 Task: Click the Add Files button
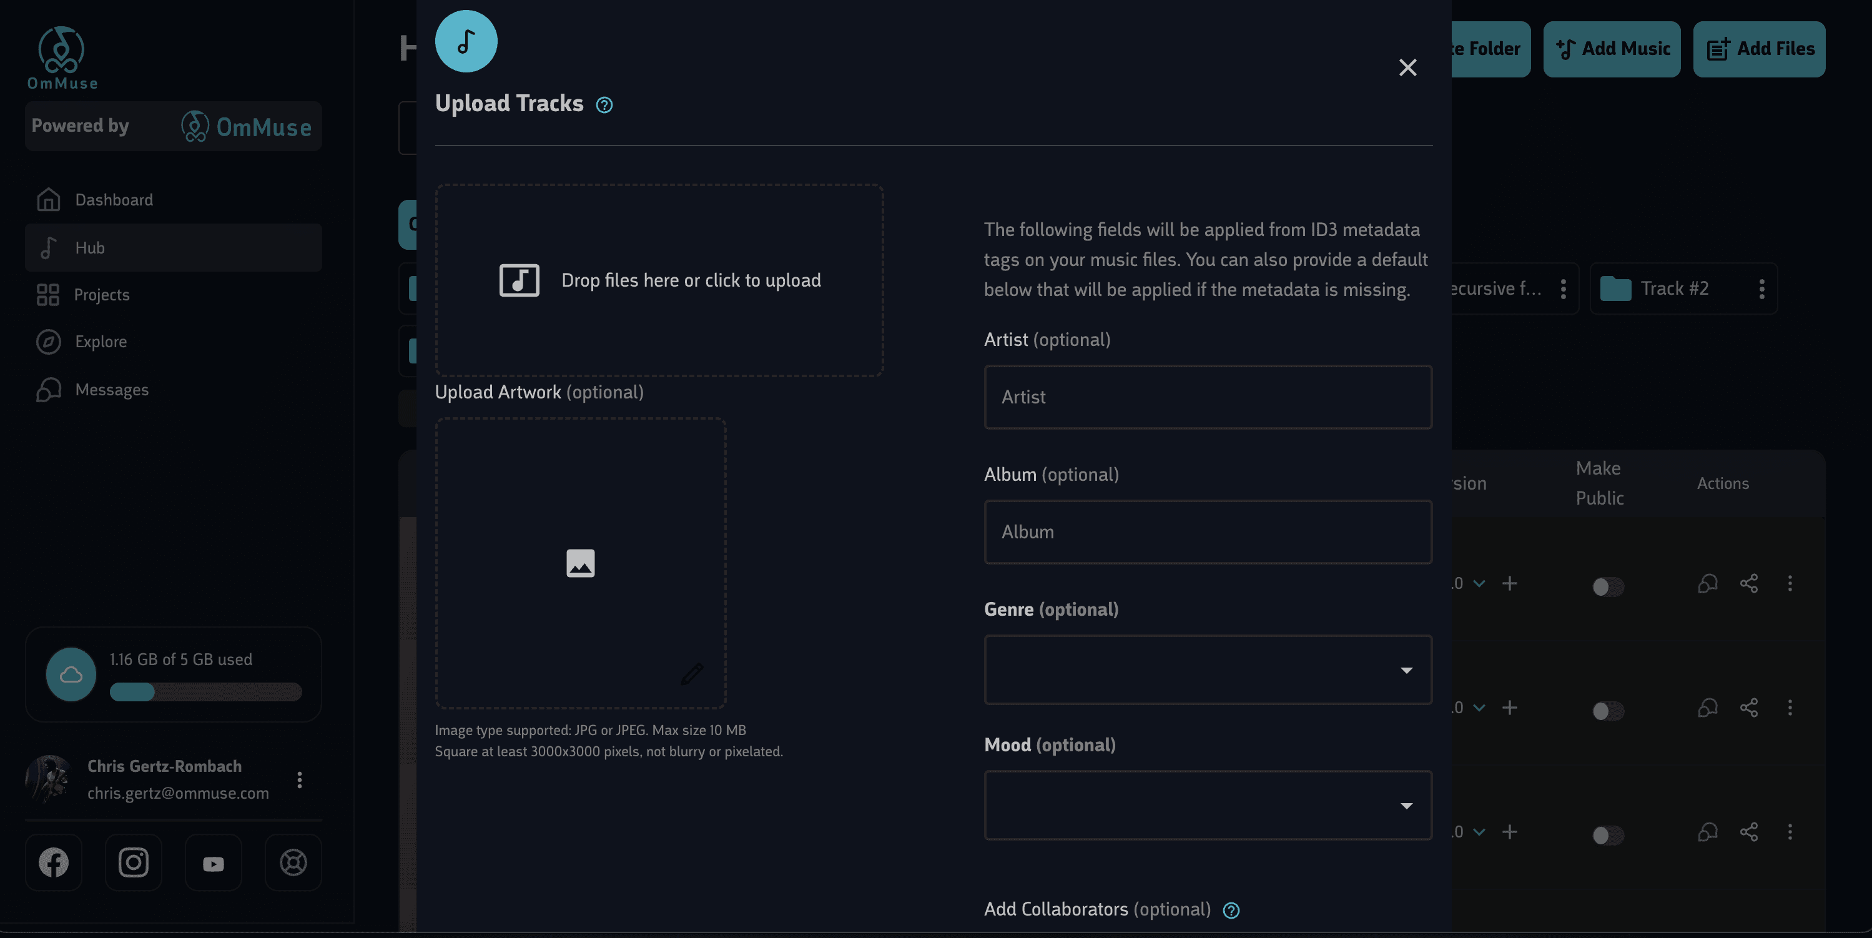tap(1758, 49)
